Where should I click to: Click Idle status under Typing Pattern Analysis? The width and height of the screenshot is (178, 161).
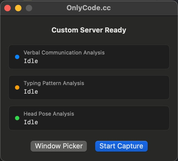click(x=31, y=92)
